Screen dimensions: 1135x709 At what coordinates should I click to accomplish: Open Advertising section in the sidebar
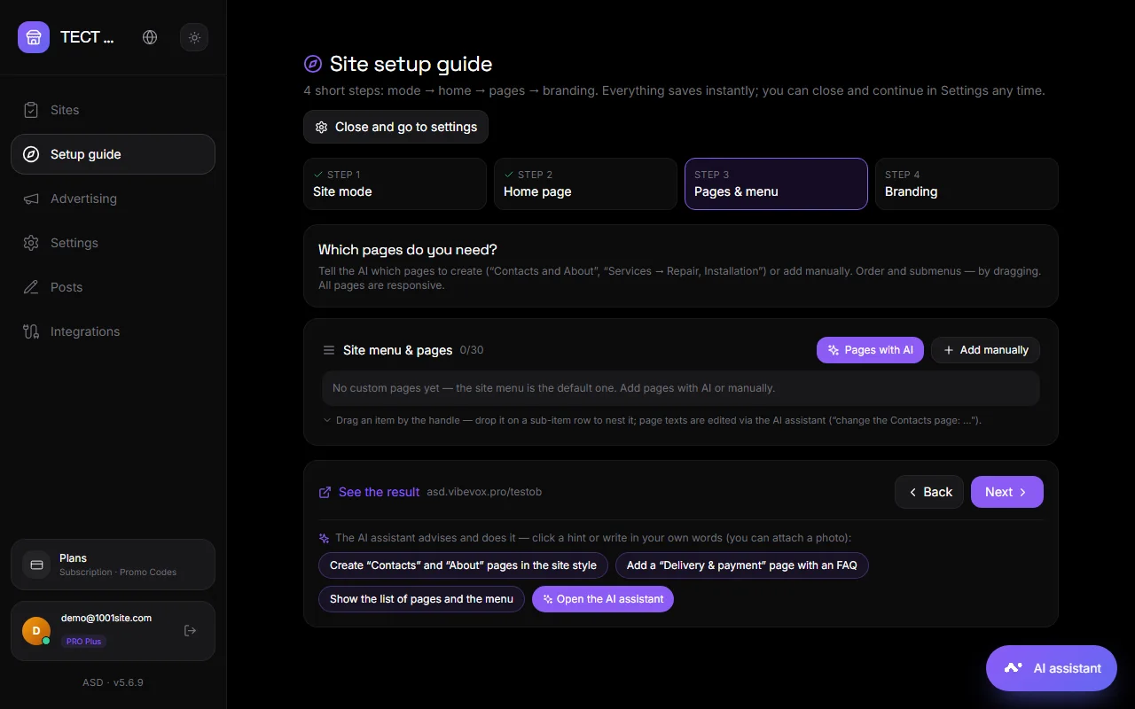(113, 199)
